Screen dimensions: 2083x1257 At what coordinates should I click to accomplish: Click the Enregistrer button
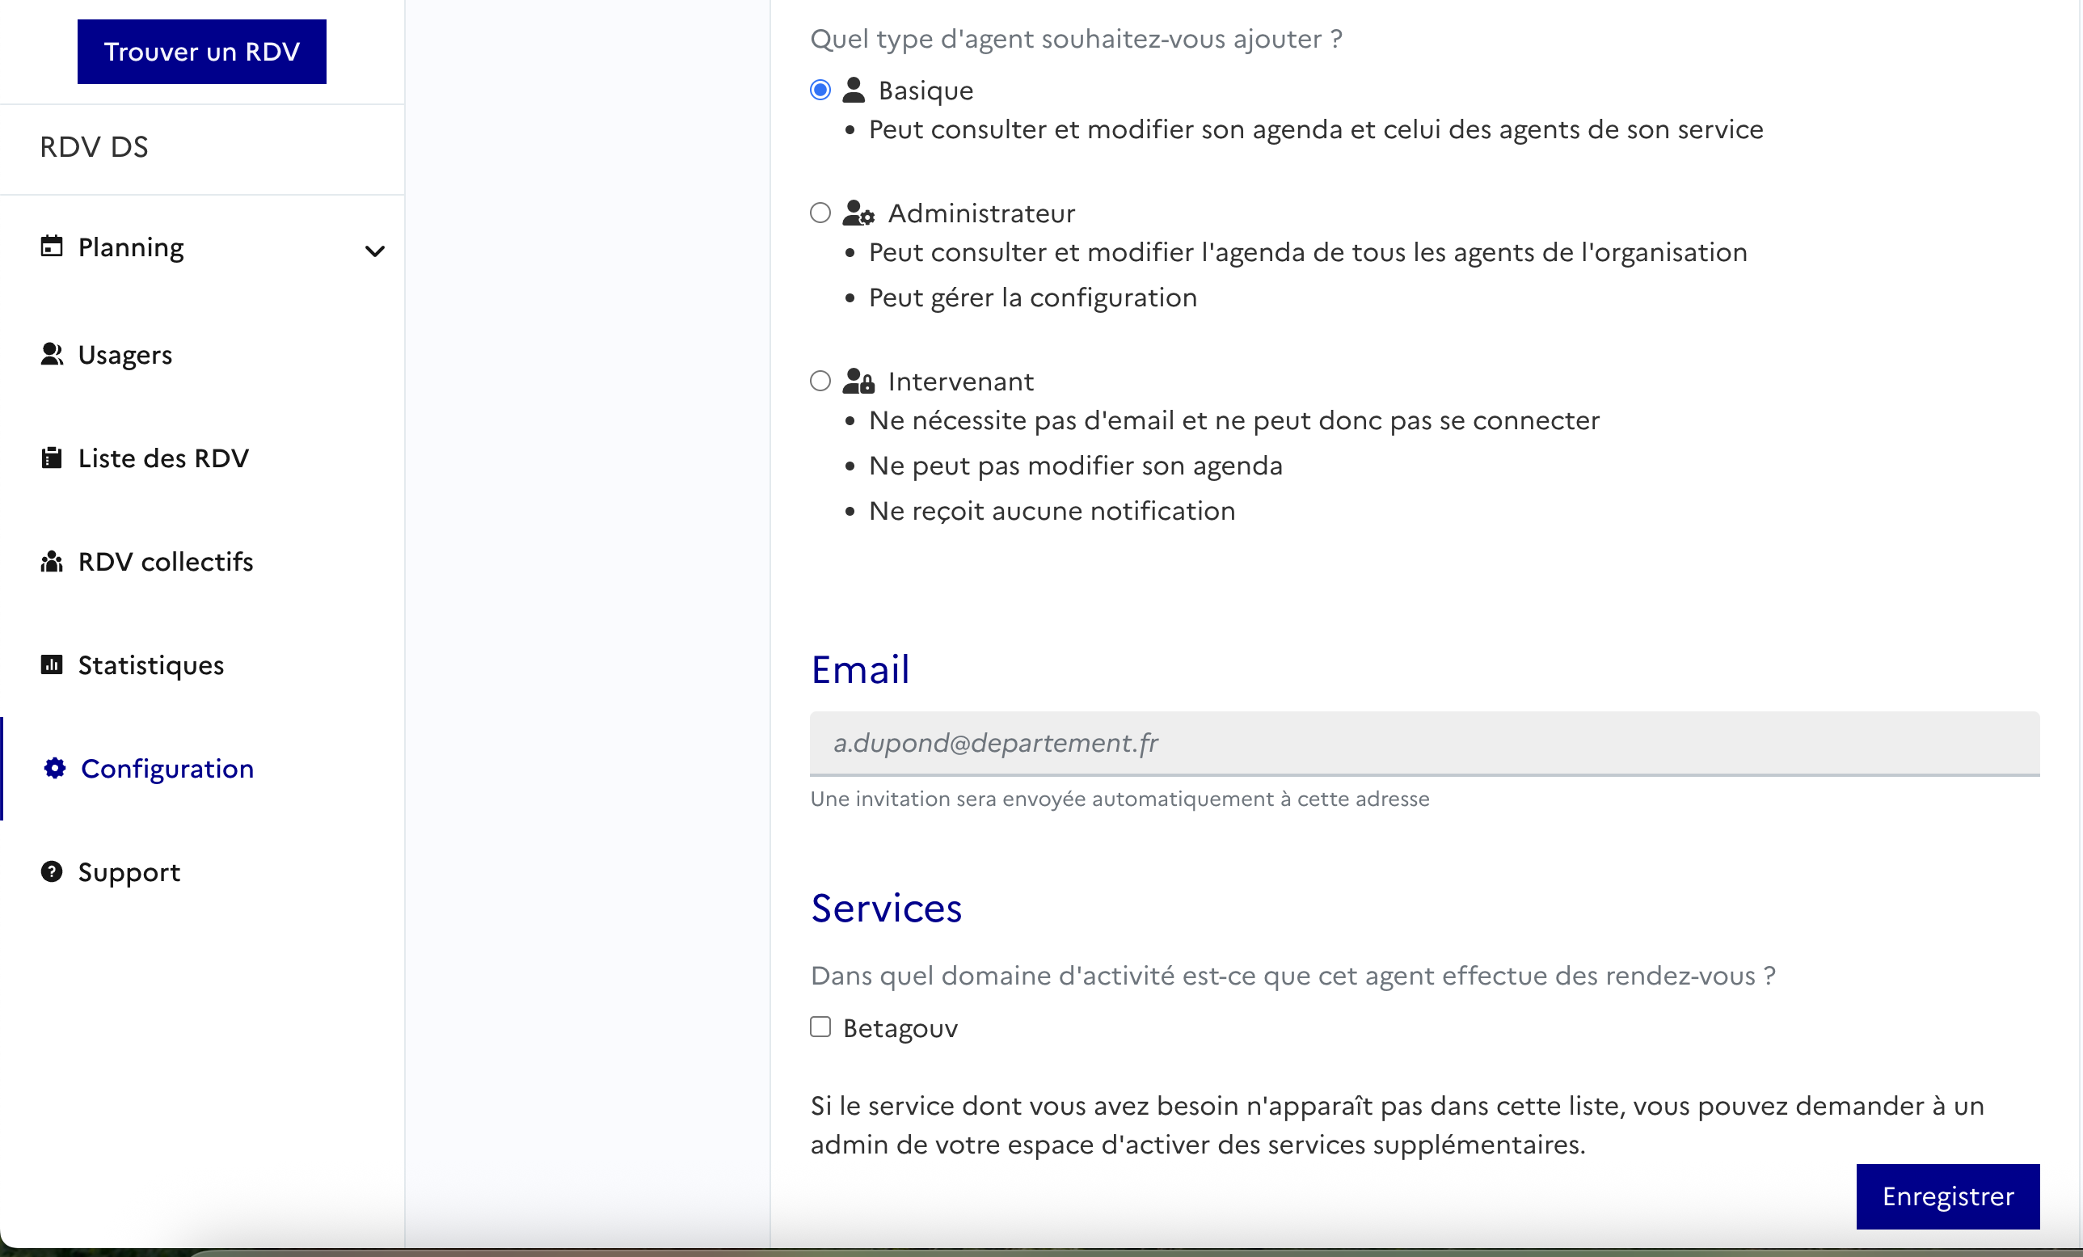1947,1196
